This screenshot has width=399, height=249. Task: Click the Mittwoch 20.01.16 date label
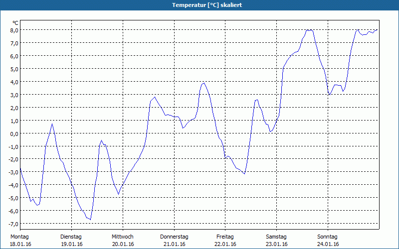click(123, 241)
